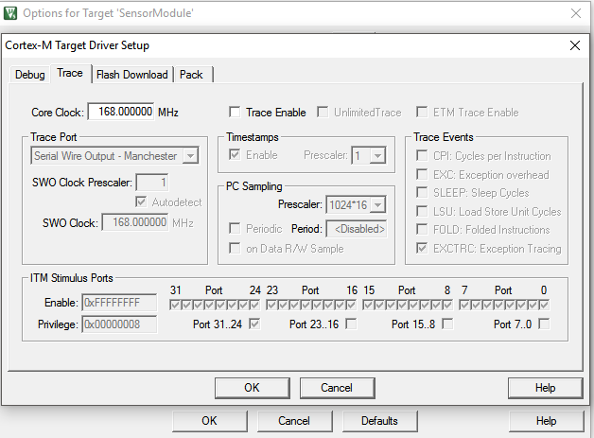This screenshot has height=438, width=594.
Task: Toggle ETM Trace Enable checkbox
Action: pyautogui.click(x=422, y=113)
